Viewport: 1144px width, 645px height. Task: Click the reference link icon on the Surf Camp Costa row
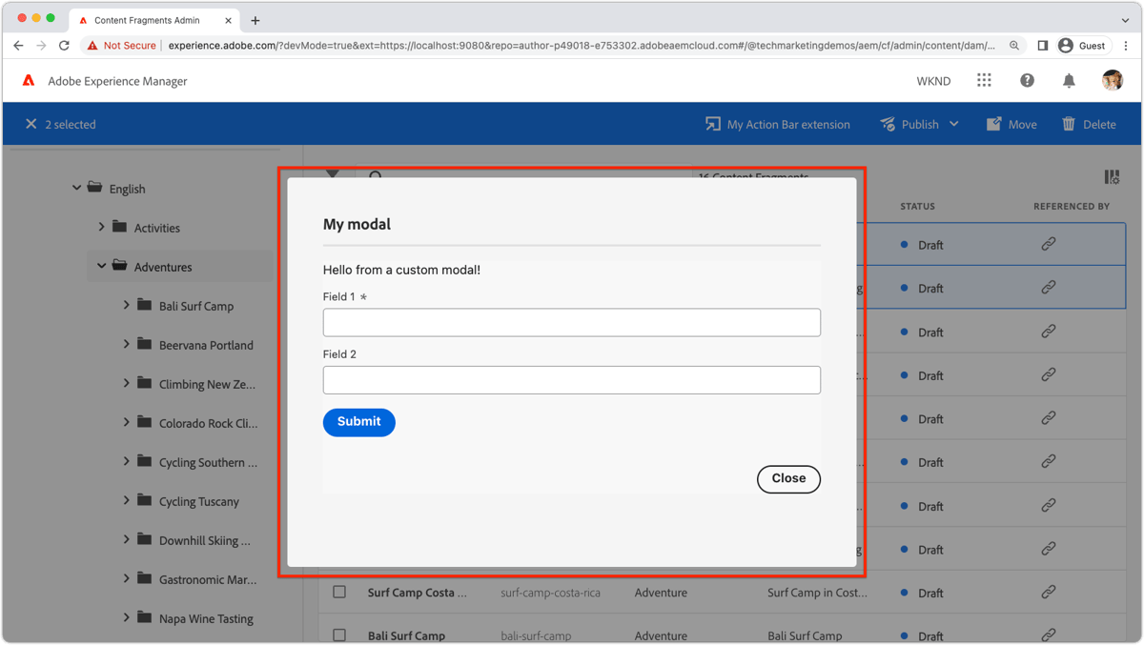coord(1048,593)
